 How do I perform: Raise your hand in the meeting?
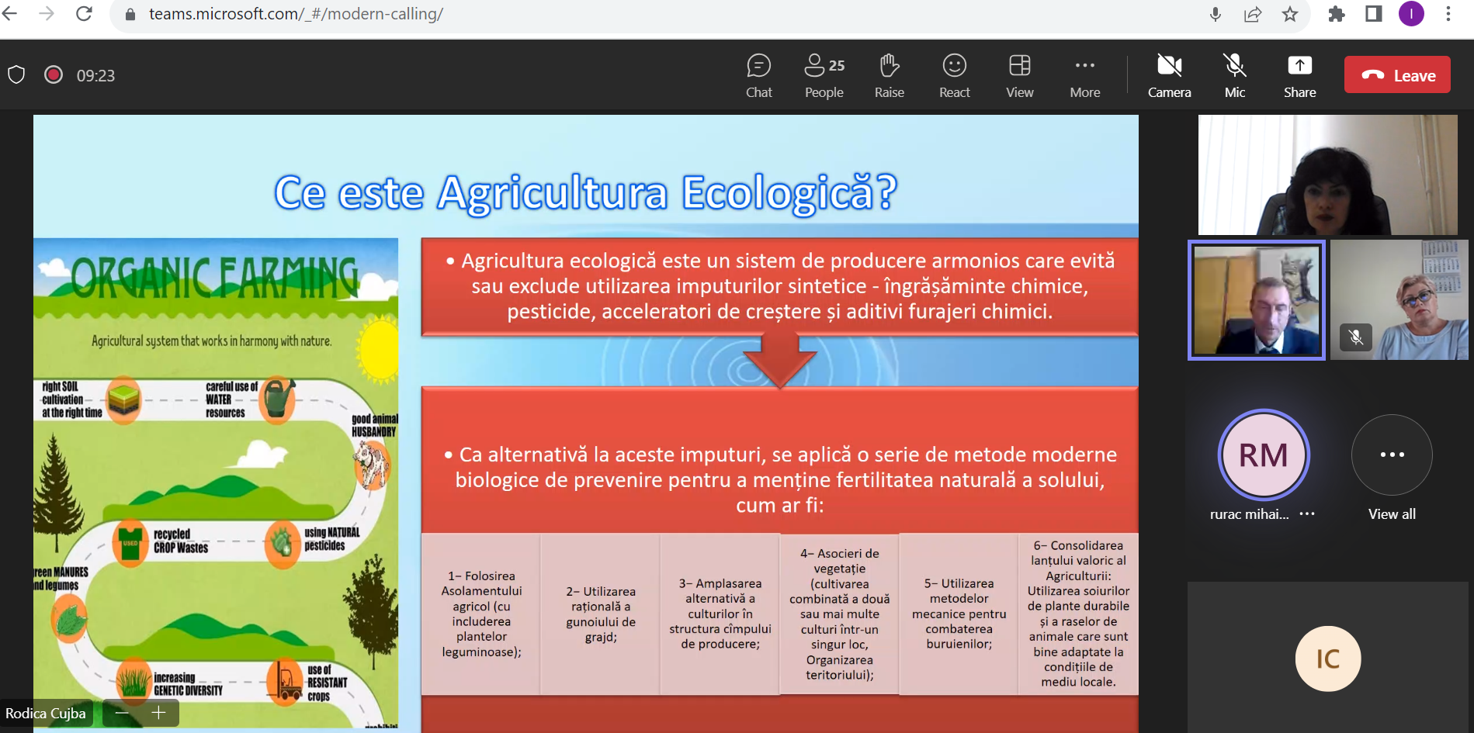[889, 75]
